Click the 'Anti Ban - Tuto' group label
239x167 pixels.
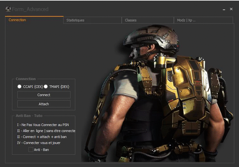click(x=29, y=116)
